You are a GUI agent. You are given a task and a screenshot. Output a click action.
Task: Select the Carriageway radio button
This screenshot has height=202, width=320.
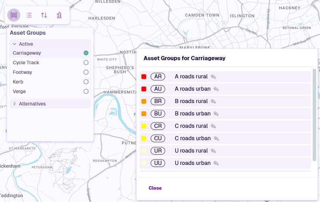click(x=86, y=53)
